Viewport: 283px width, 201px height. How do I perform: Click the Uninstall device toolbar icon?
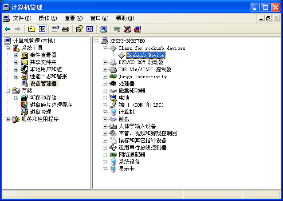point(138,29)
